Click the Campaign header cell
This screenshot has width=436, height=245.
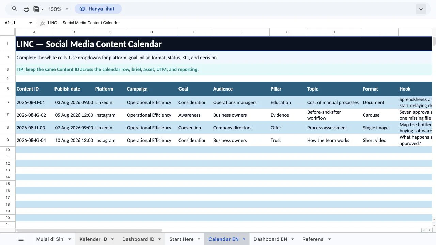pos(152,89)
